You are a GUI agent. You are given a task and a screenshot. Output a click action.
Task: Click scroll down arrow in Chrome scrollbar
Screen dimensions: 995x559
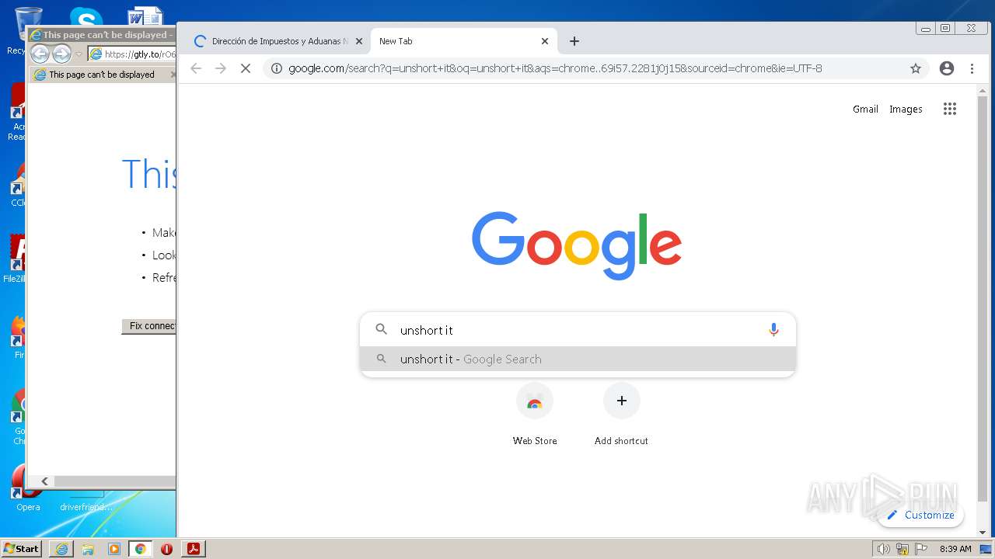click(x=983, y=533)
